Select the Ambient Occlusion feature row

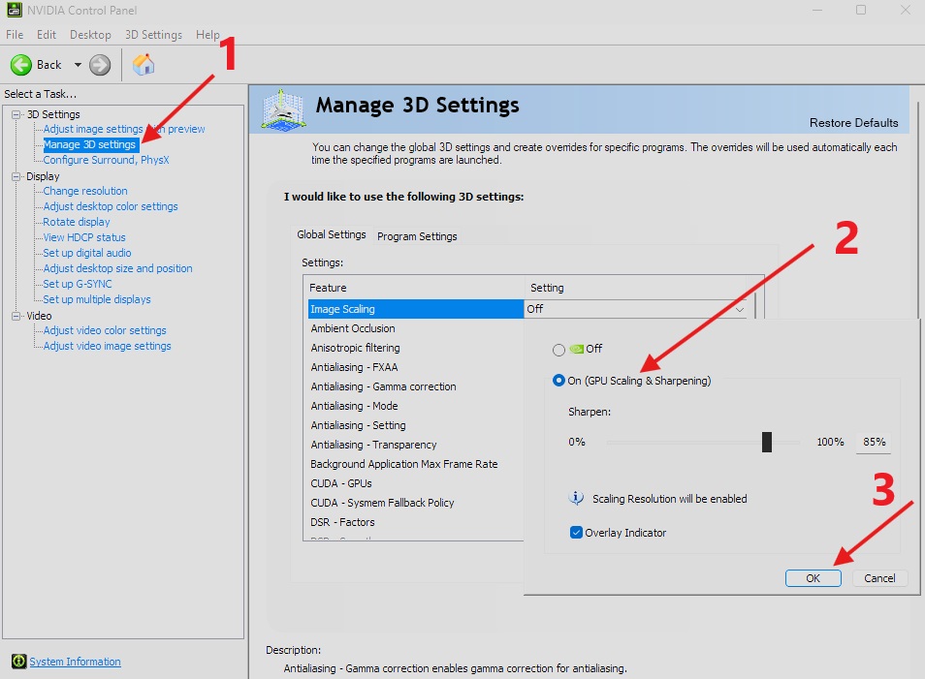(415, 328)
